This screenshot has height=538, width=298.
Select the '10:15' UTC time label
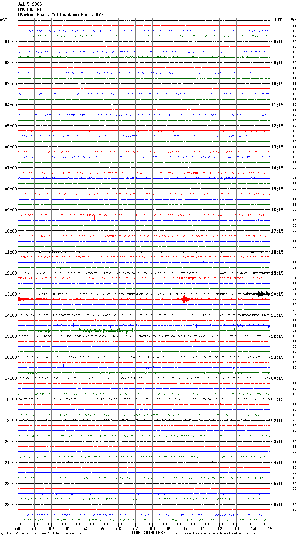pyautogui.click(x=277, y=84)
